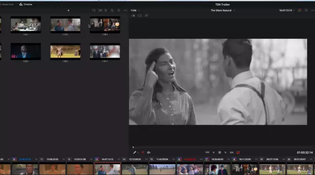
Task: Open viewer options three-dot menu
Action: pyautogui.click(x=313, y=10)
